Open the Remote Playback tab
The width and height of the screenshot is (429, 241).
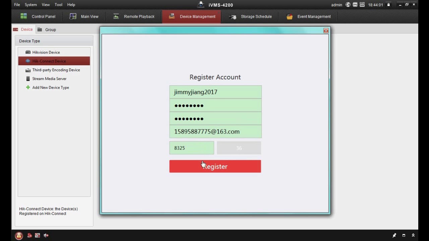134,16
